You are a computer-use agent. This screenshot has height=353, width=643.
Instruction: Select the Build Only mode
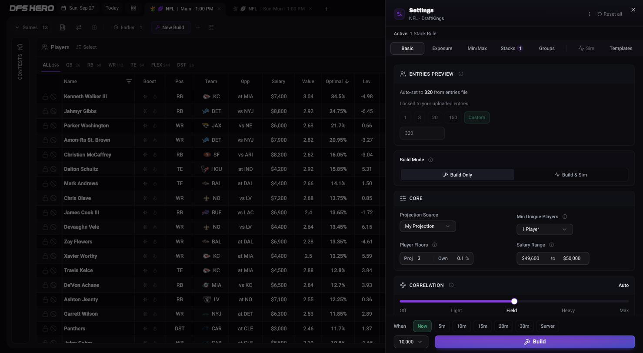[457, 175]
